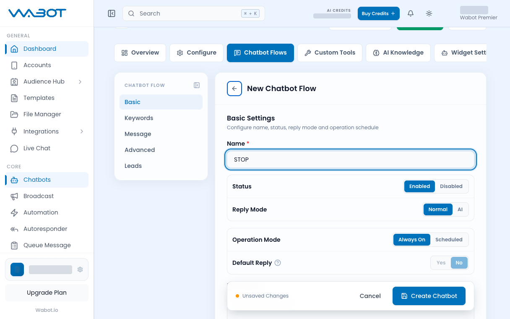
Task: Select the Basic flow section
Action: pos(161,102)
